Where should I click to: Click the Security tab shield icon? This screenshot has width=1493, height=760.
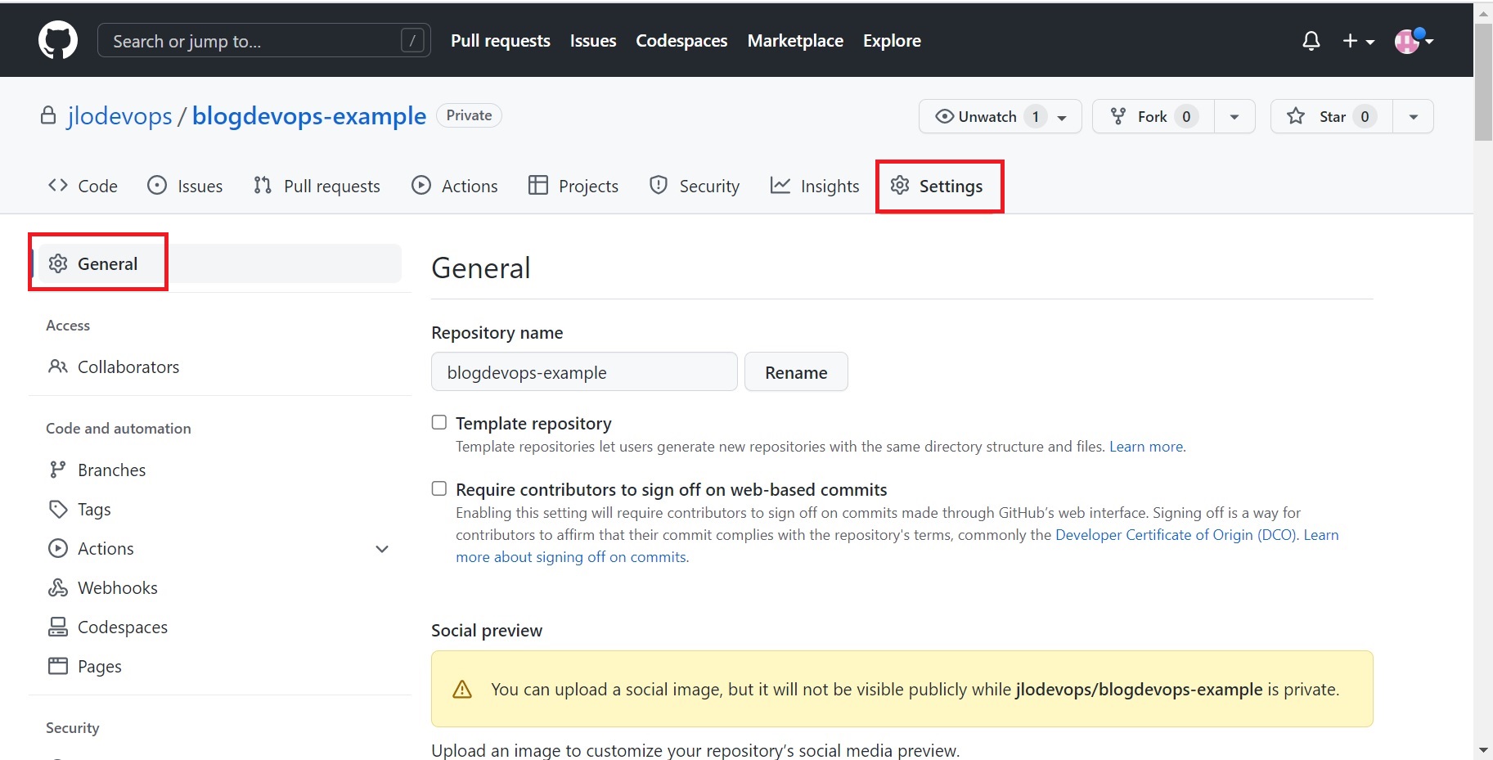coord(659,185)
